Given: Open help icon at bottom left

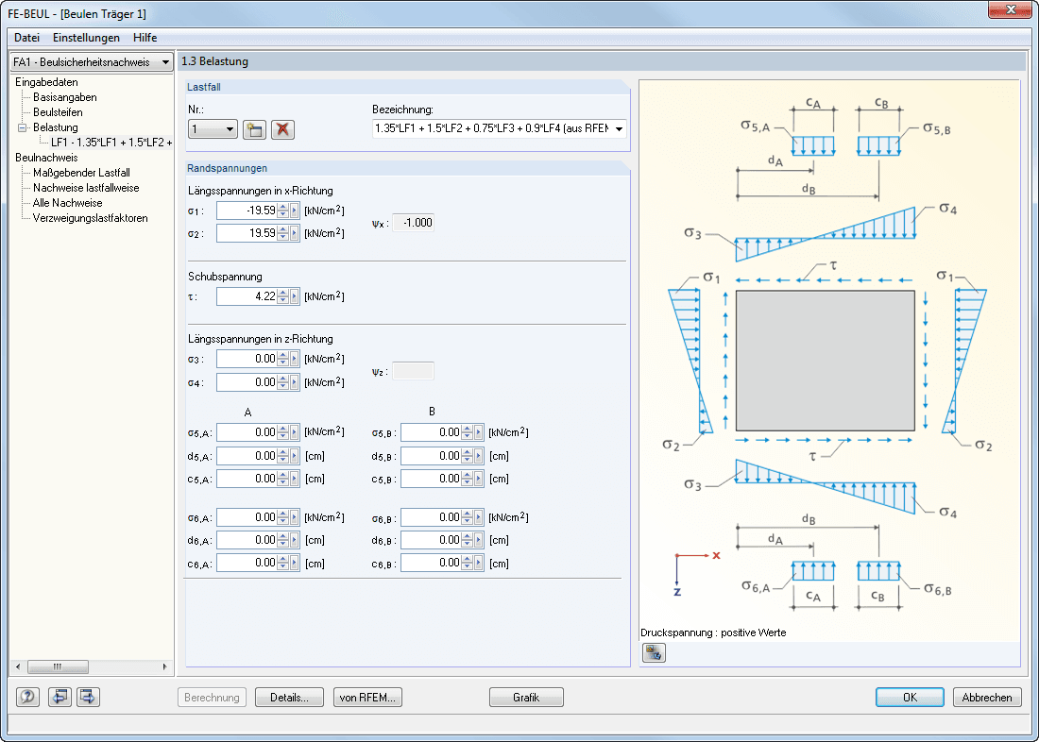Looking at the screenshot, I should click(x=27, y=697).
